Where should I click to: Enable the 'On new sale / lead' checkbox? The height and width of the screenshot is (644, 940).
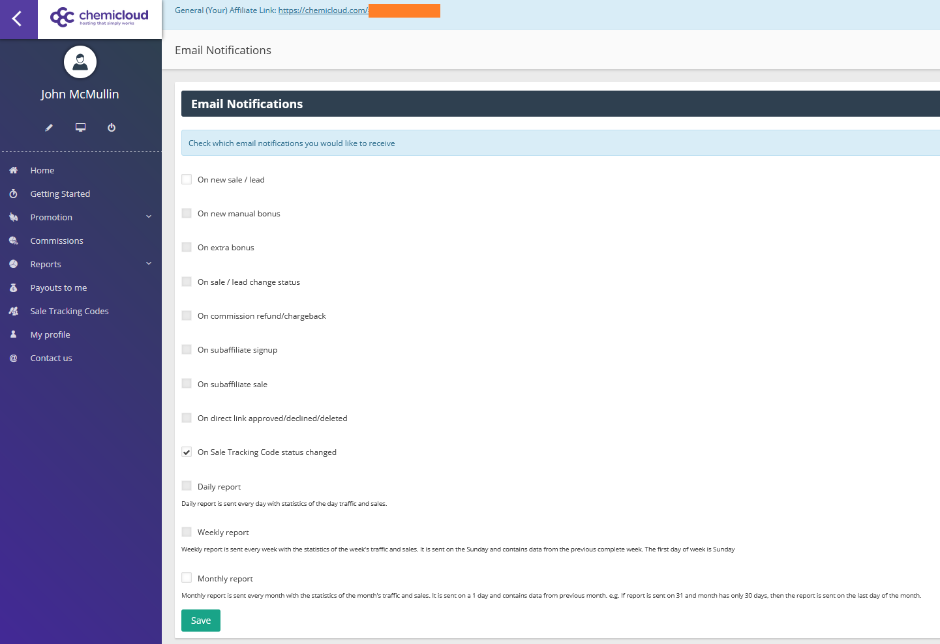pyautogui.click(x=187, y=179)
